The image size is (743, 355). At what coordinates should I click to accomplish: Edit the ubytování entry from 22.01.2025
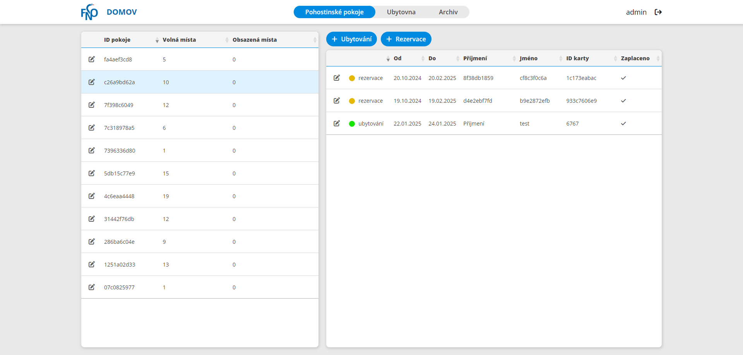click(337, 123)
